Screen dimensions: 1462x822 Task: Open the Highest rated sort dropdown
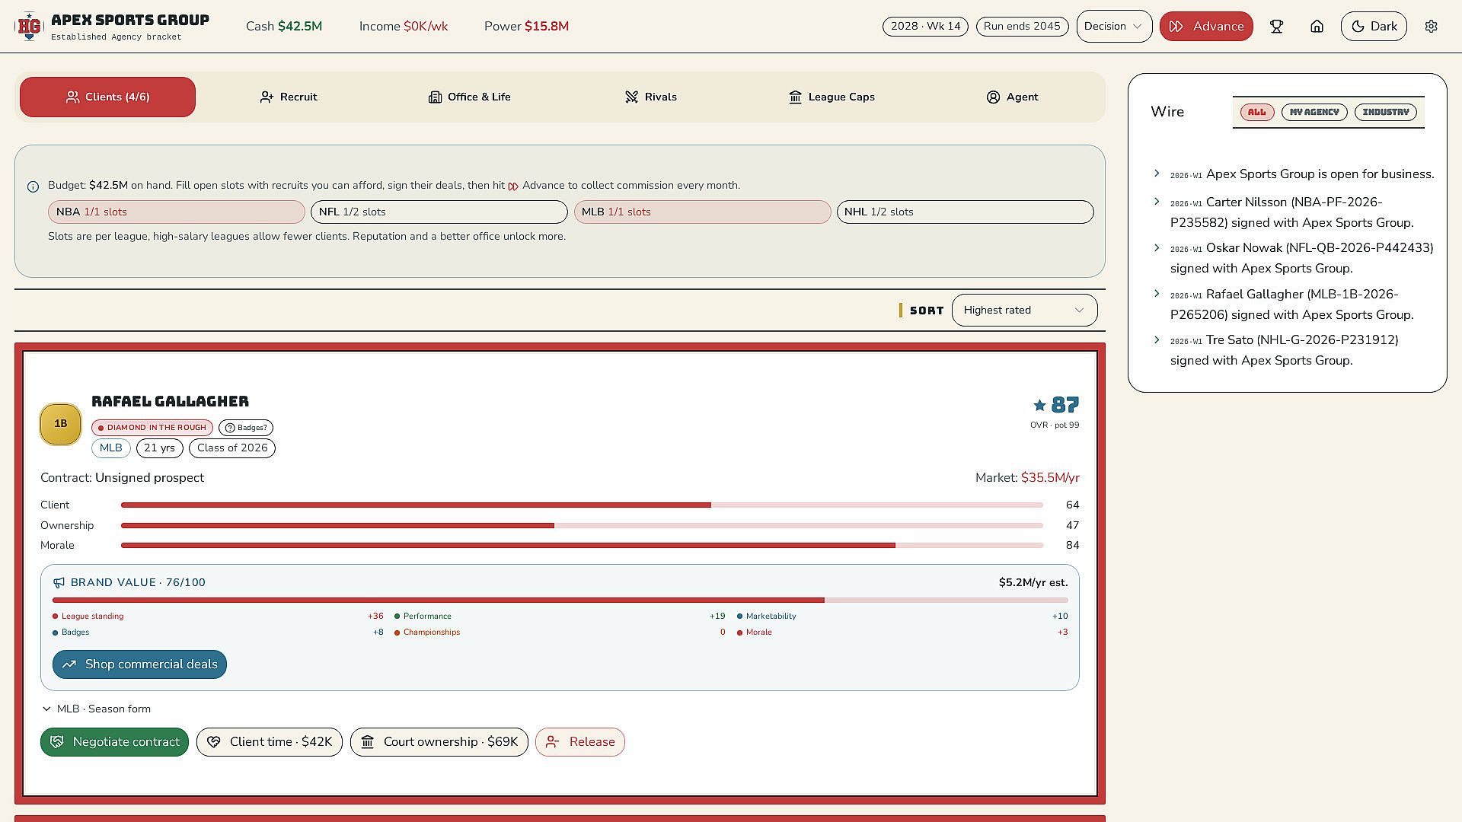click(x=1024, y=311)
